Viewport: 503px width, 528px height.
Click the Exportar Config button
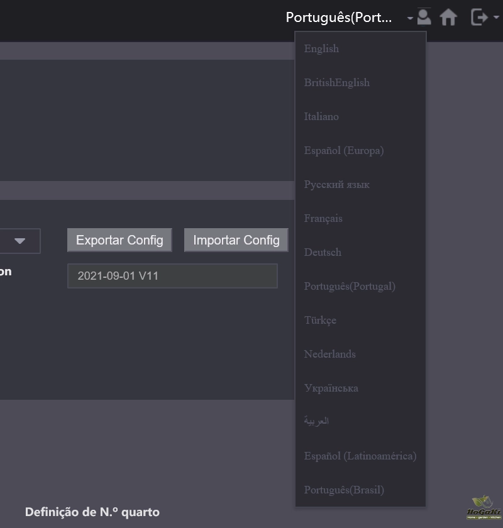click(x=119, y=240)
